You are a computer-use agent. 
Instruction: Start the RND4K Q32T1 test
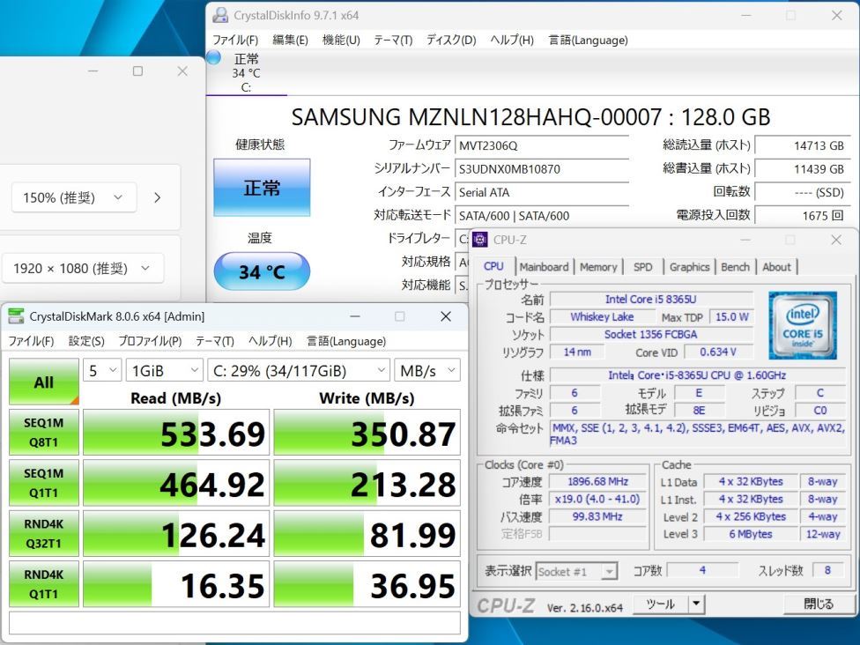(x=44, y=534)
